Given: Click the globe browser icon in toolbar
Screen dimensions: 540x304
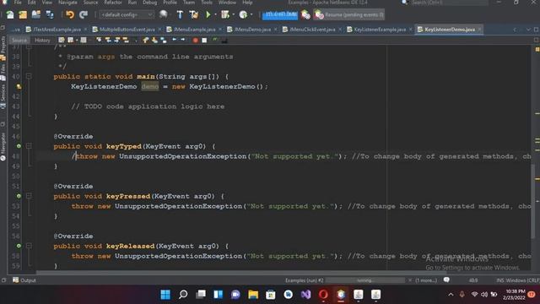Looking at the screenshot, I should pyautogui.click(x=163, y=14).
